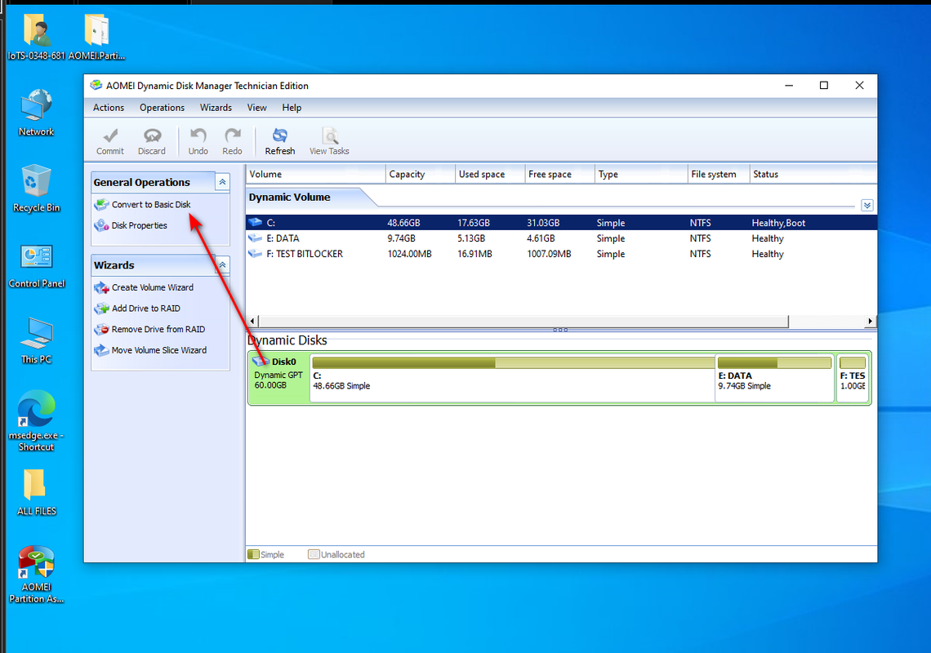The width and height of the screenshot is (931, 653).
Task: Click the Convert to Basic Disk icon
Action: pos(101,205)
